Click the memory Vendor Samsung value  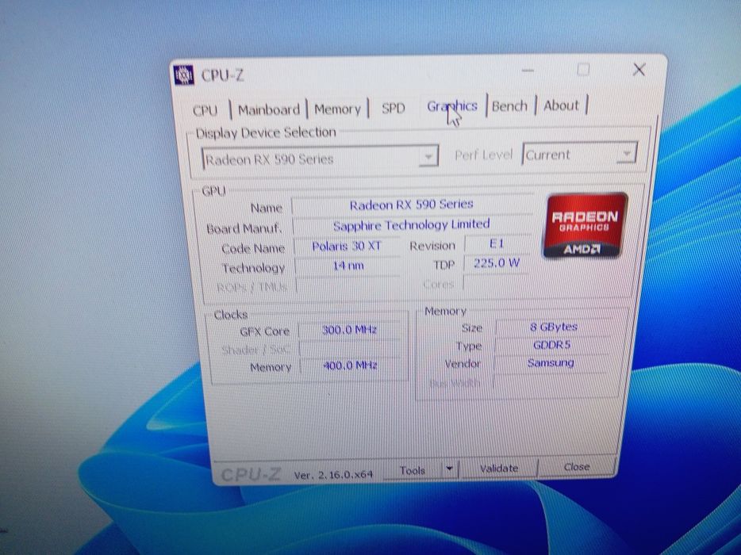click(551, 363)
